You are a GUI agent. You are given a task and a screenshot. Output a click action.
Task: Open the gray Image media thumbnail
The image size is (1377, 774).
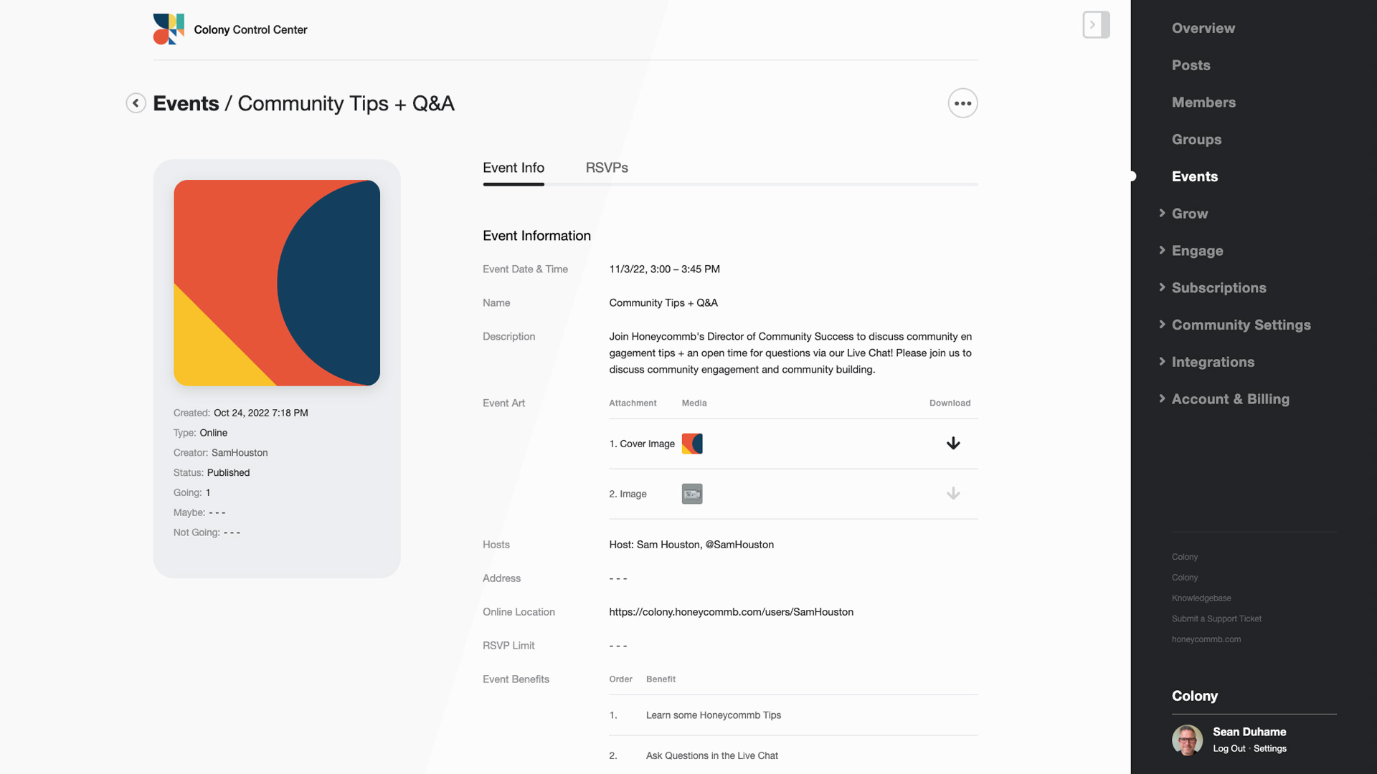coord(691,494)
